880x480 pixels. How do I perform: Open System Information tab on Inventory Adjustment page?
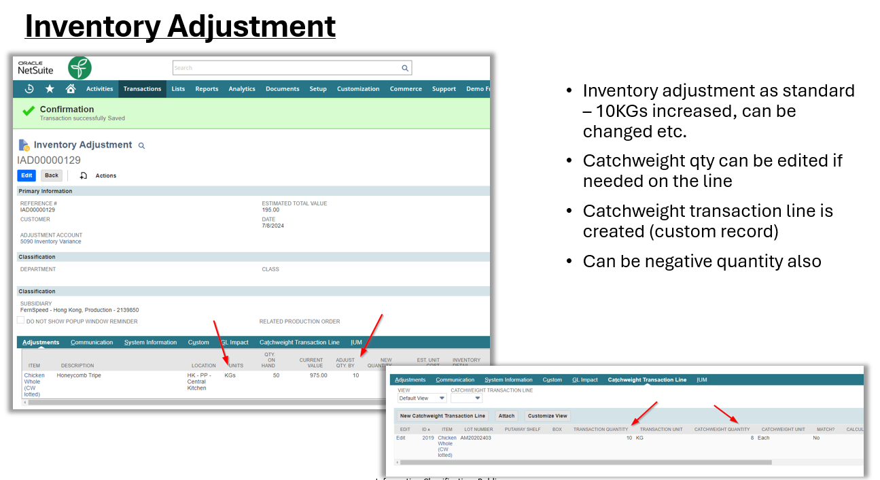[150, 342]
